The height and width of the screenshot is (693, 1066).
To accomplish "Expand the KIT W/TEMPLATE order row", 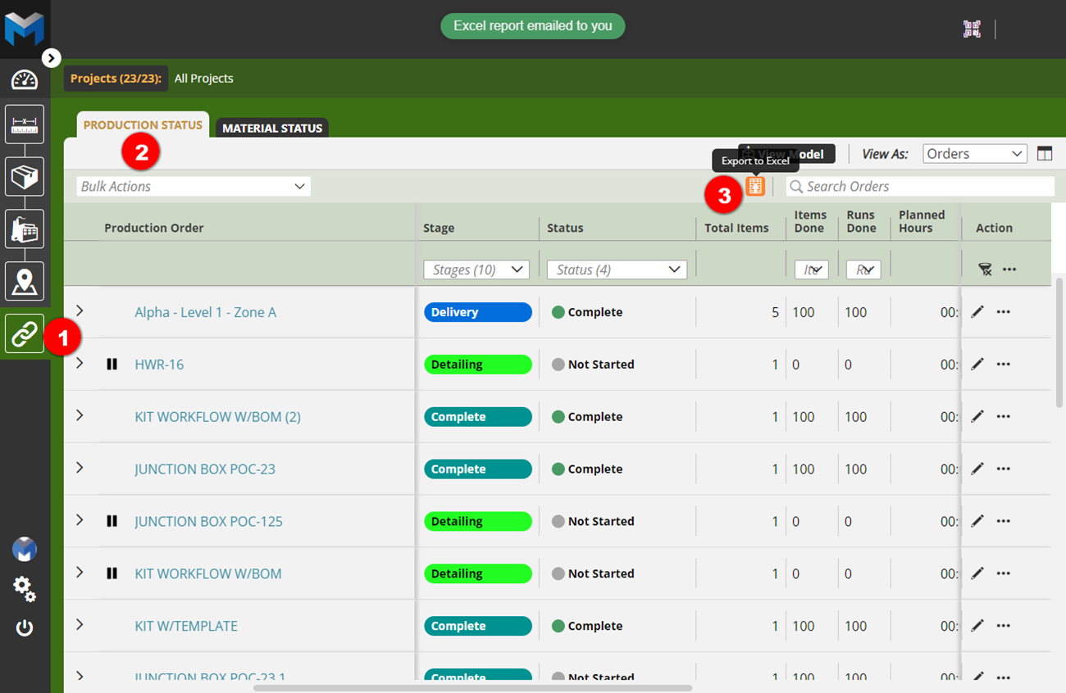I will pyautogui.click(x=80, y=625).
